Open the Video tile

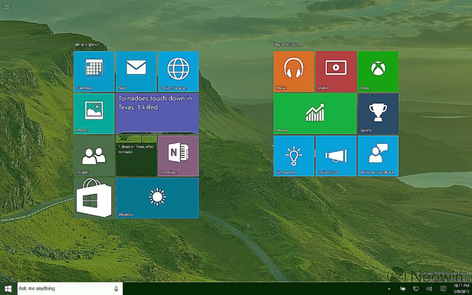tap(336, 72)
